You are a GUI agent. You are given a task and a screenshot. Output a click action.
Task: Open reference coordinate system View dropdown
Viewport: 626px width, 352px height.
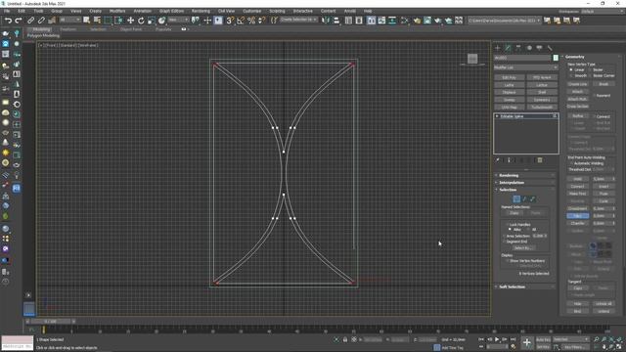point(178,20)
